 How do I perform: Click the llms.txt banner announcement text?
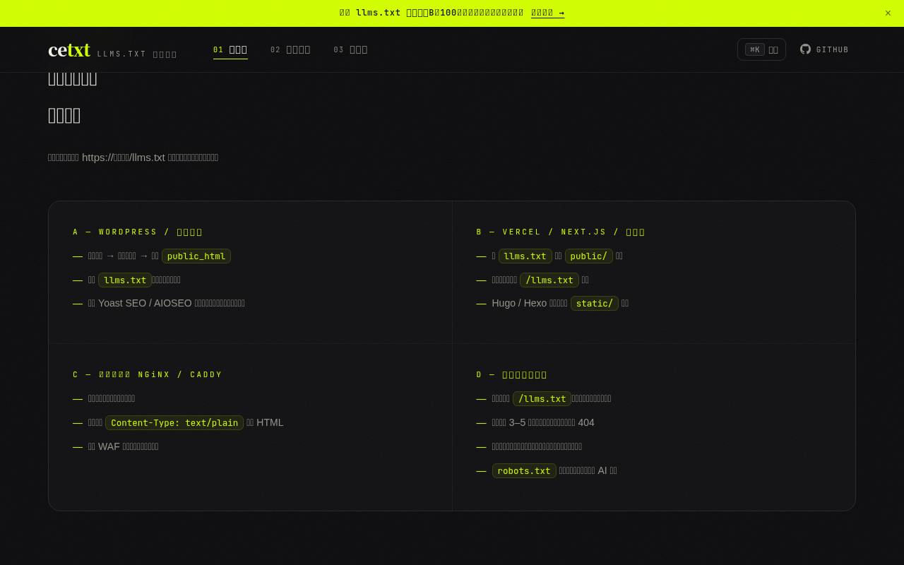pos(432,13)
